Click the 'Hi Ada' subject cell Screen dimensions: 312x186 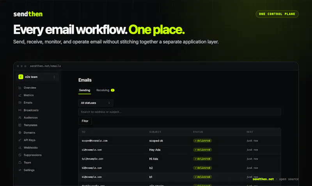tap(154, 159)
